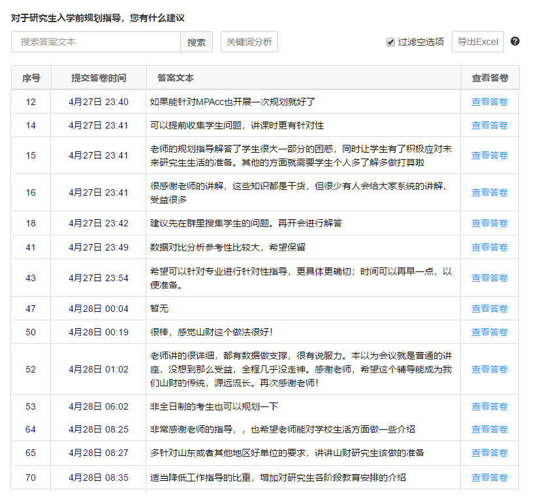Click the 搜索 button
This screenshot has height=501, width=536.
tap(197, 42)
